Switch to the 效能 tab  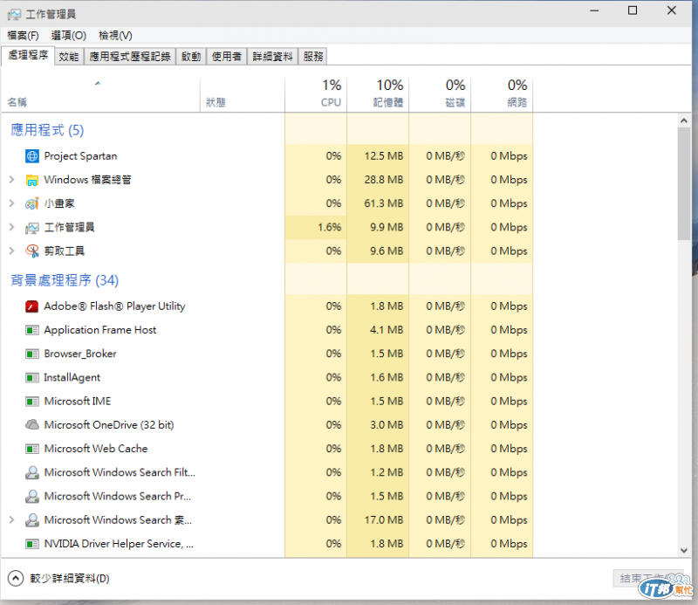[x=69, y=57]
